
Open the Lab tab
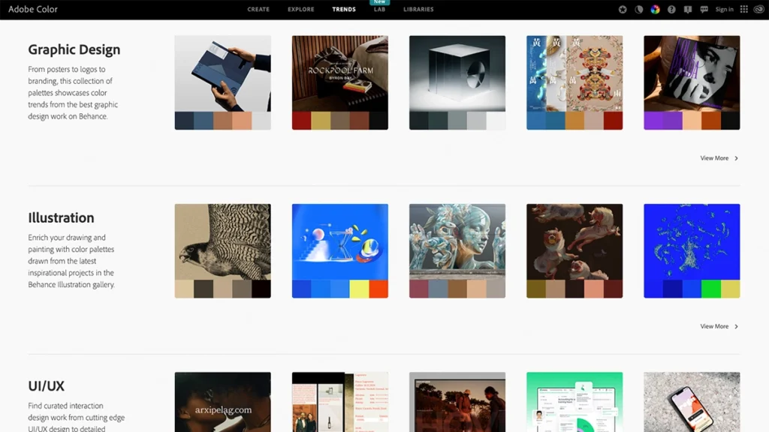click(379, 9)
